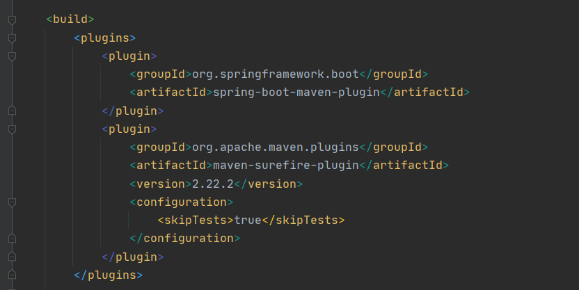
Task: Click version value 2.22.2
Action: pos(213,184)
